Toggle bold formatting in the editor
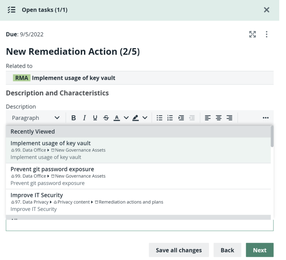The width and height of the screenshot is (286, 260). 73,118
